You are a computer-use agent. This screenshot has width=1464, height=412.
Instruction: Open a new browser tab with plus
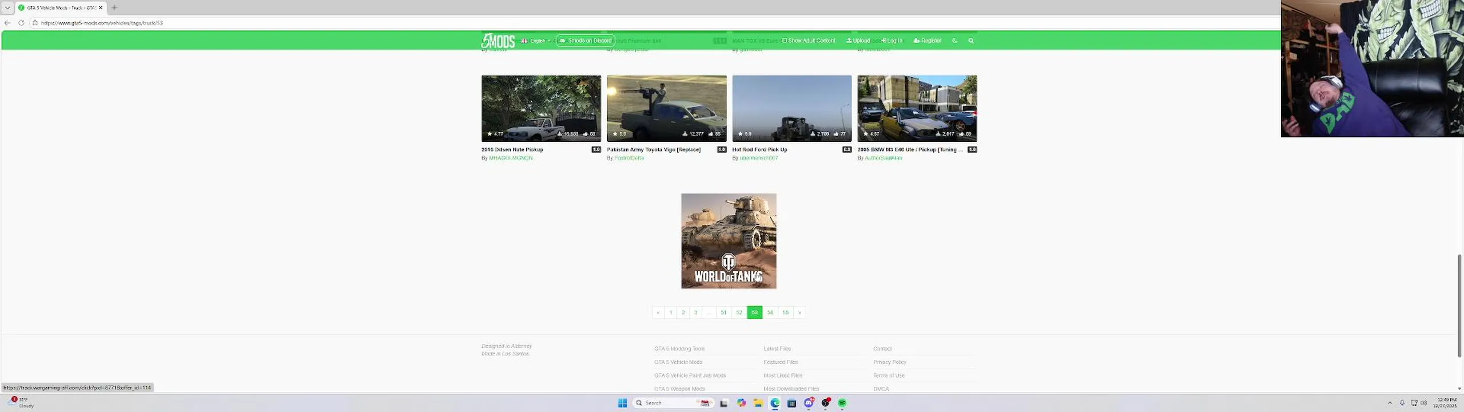(x=114, y=7)
